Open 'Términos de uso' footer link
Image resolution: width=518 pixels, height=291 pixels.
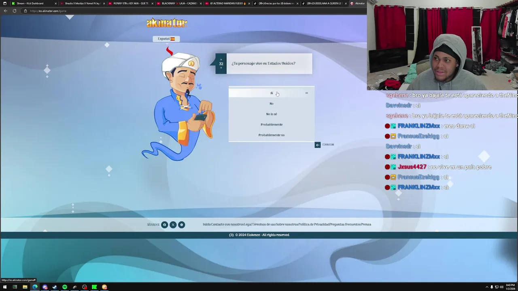(264, 224)
